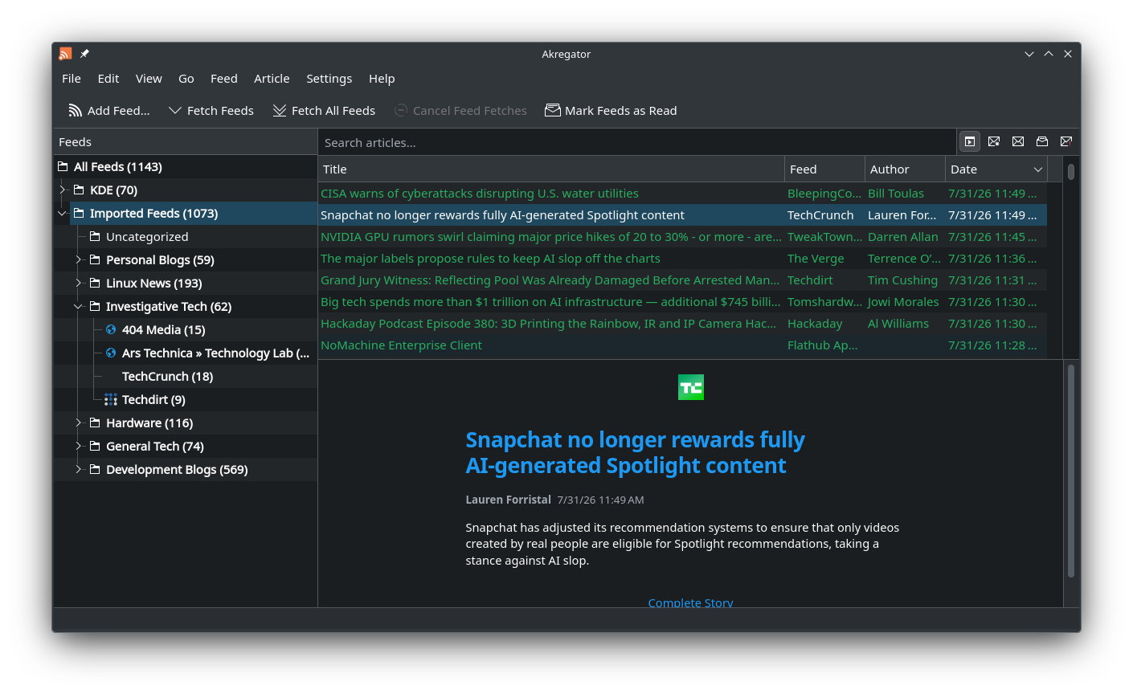Open the Feed menu

point(224,79)
